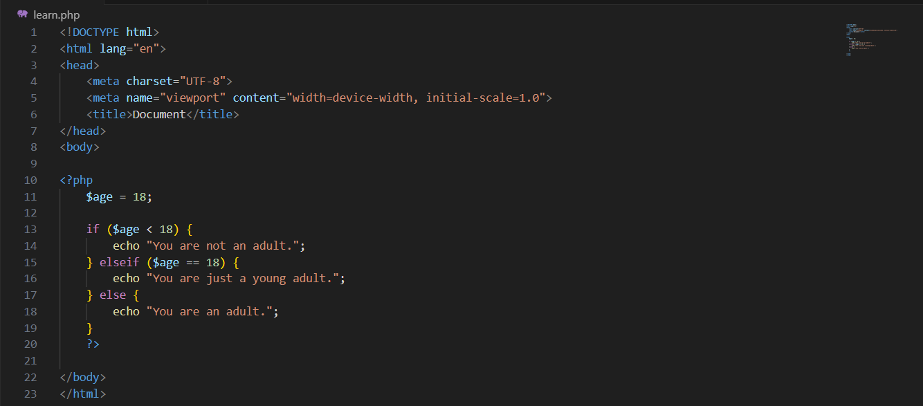Image resolution: width=923 pixels, height=406 pixels.
Task: Click the <!DOCTYPE declaration on line 1
Action: 89,33
